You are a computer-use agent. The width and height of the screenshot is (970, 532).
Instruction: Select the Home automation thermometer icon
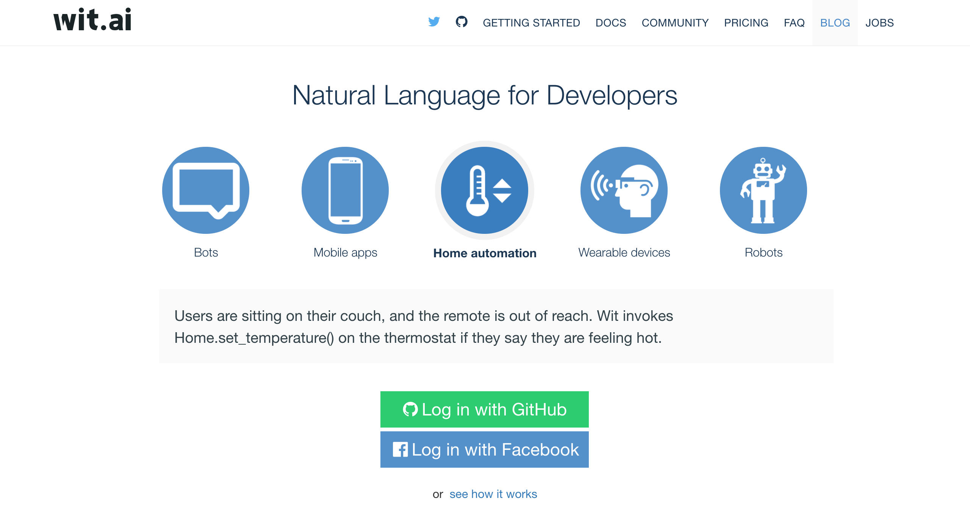(485, 190)
